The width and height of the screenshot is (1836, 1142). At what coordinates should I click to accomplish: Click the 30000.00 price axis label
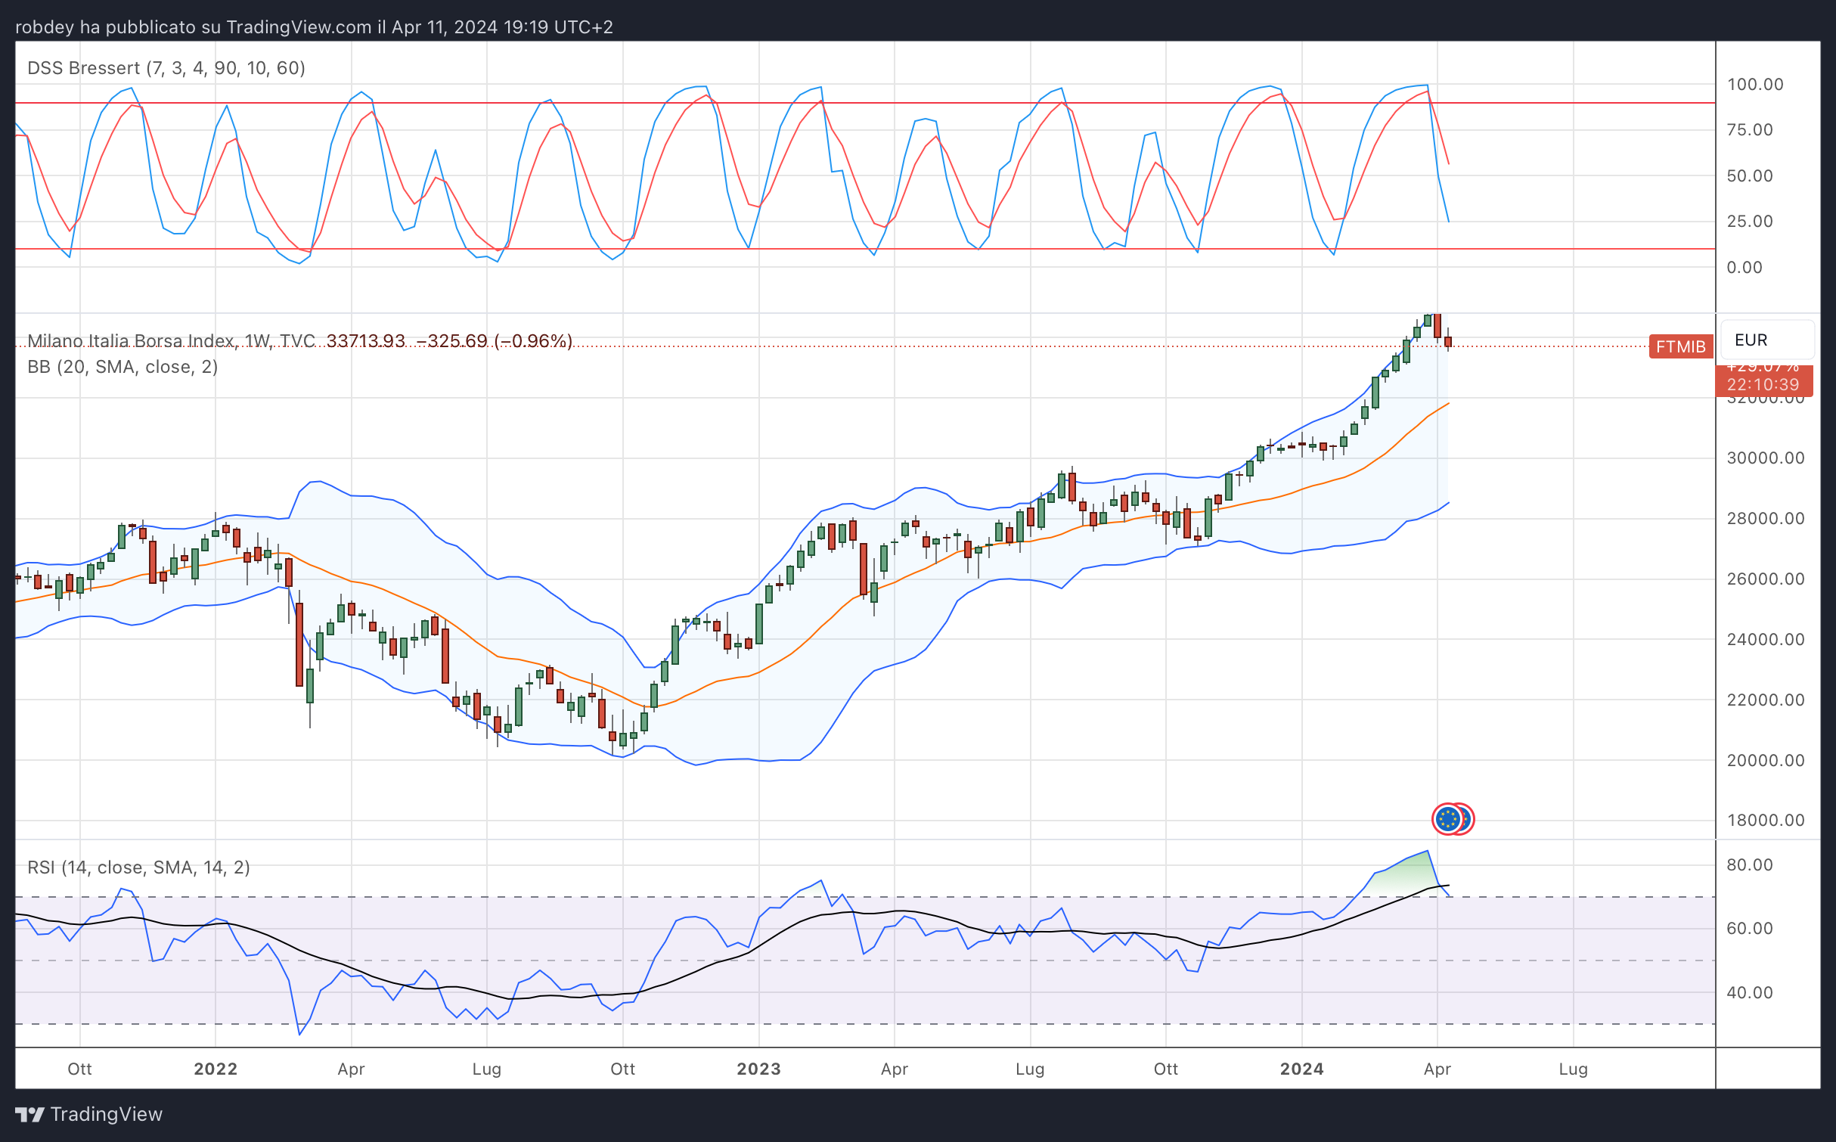point(1766,458)
